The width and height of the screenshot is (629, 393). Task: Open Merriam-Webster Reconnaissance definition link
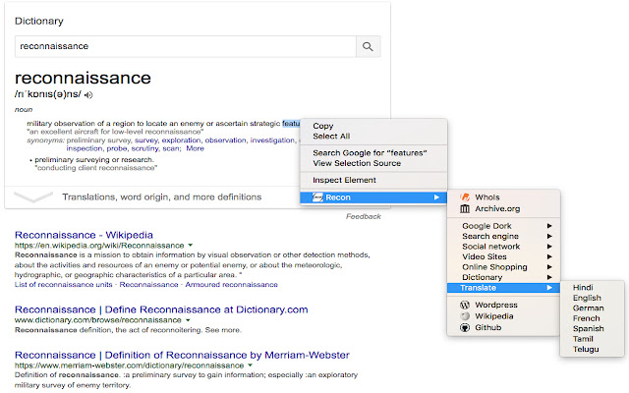(x=182, y=355)
